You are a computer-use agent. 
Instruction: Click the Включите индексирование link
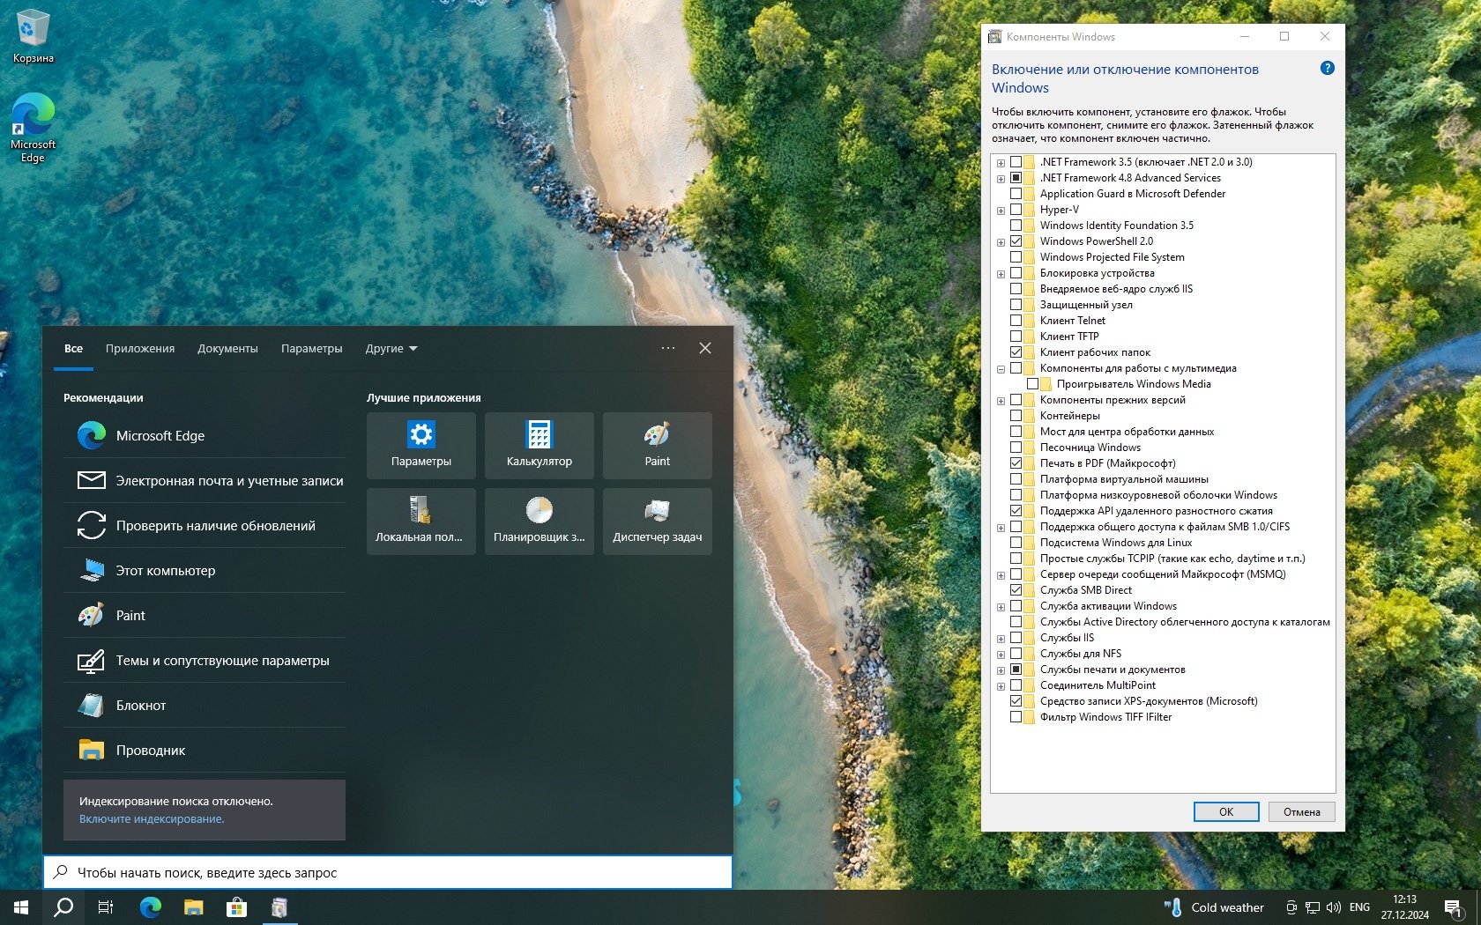click(x=152, y=819)
